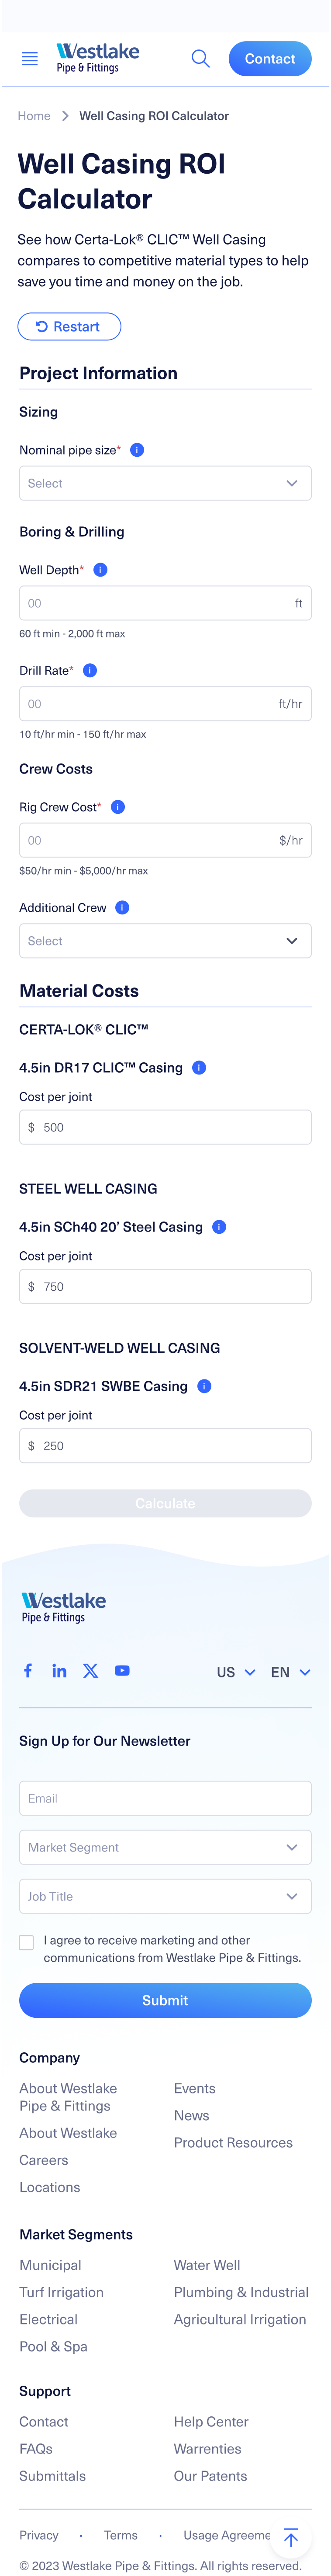The image size is (331, 2576).
Task: Expand the Market Segment newsletter dropdown
Action: (x=165, y=1847)
